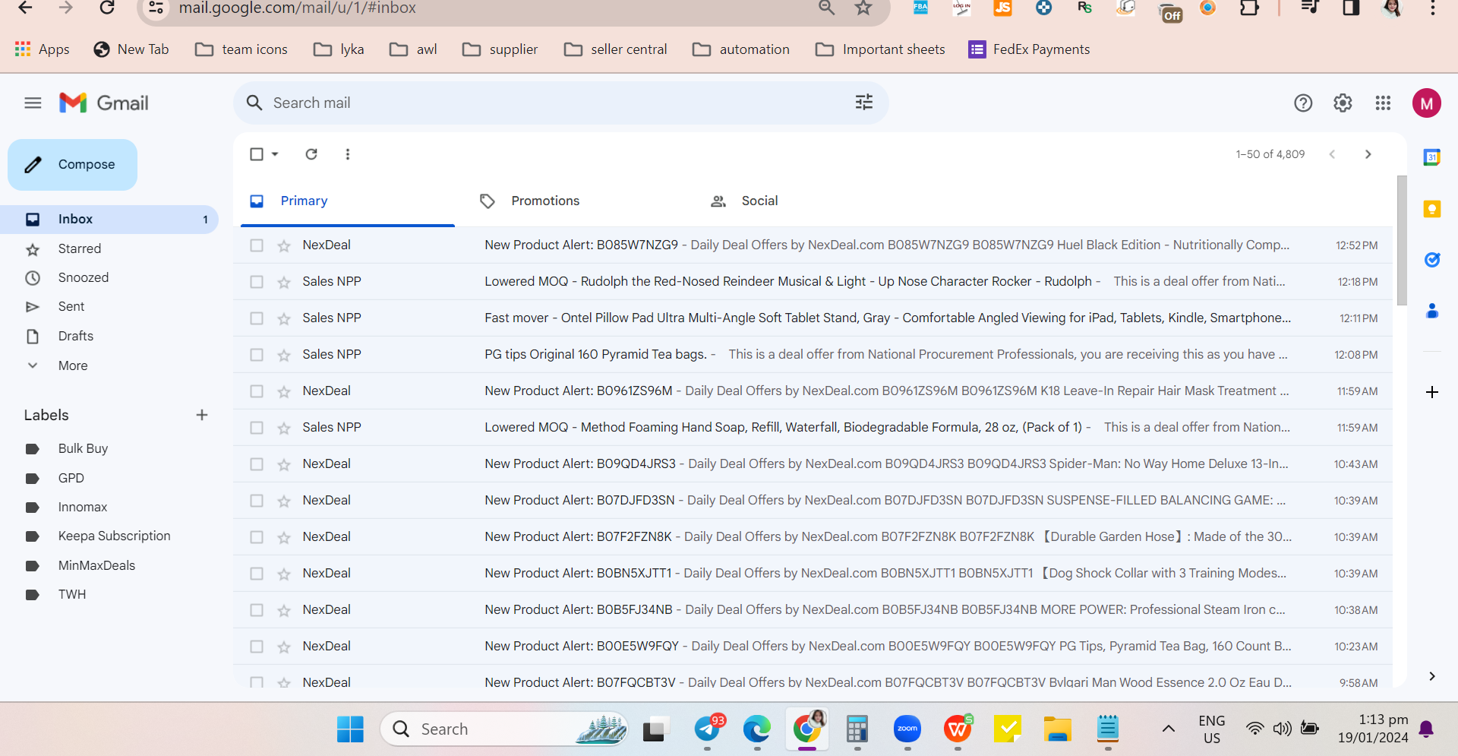Refresh the inbox mail list
This screenshot has width=1458, height=756.
point(311,154)
